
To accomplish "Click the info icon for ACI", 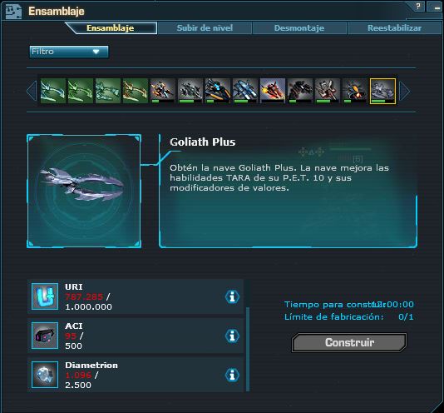I will [232, 336].
